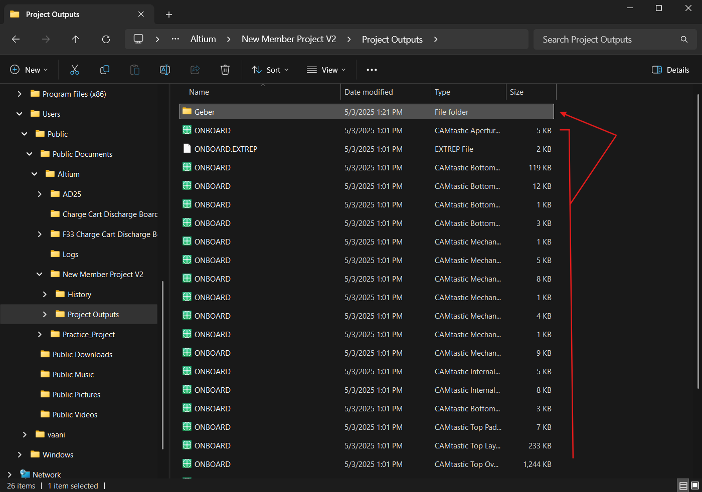Go back with the left arrow
The width and height of the screenshot is (702, 492).
click(16, 39)
